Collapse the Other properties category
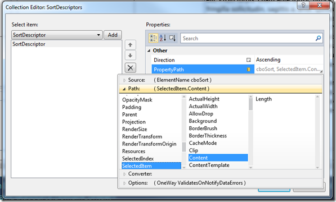 (x=149, y=51)
